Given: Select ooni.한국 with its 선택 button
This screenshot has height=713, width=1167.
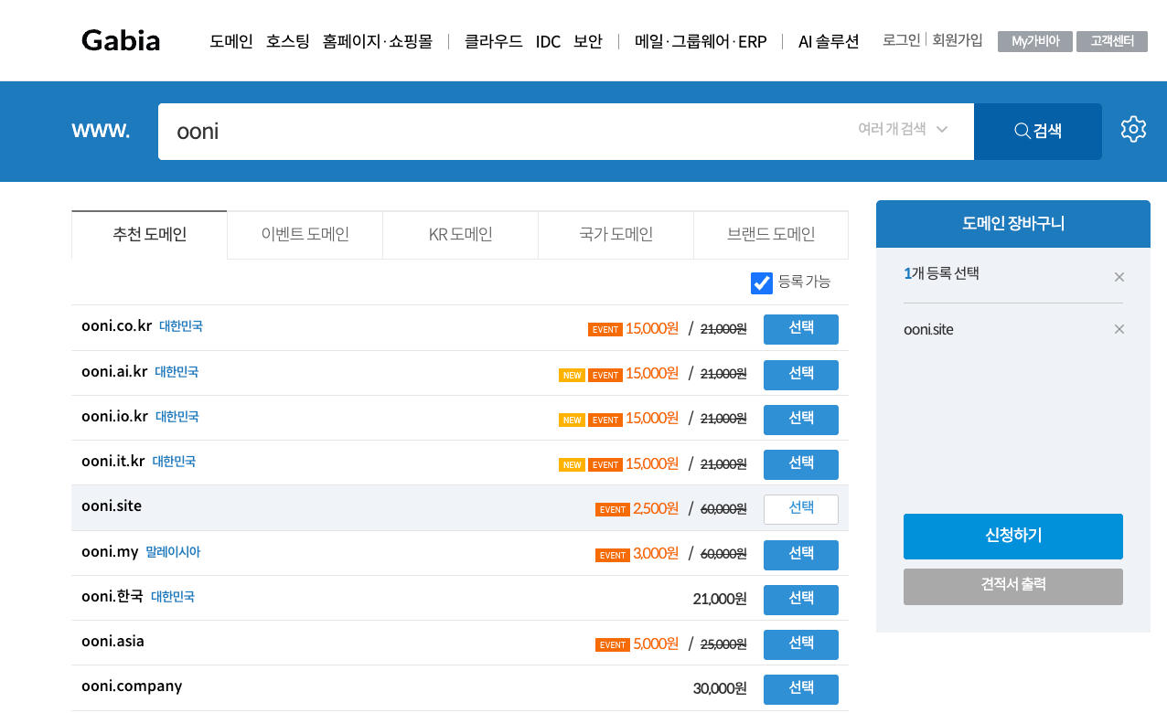Looking at the screenshot, I should [801, 600].
